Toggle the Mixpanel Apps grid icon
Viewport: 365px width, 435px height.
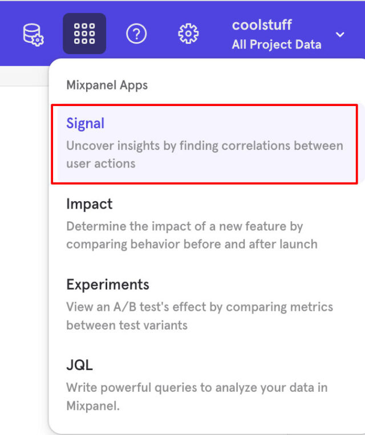coord(84,34)
